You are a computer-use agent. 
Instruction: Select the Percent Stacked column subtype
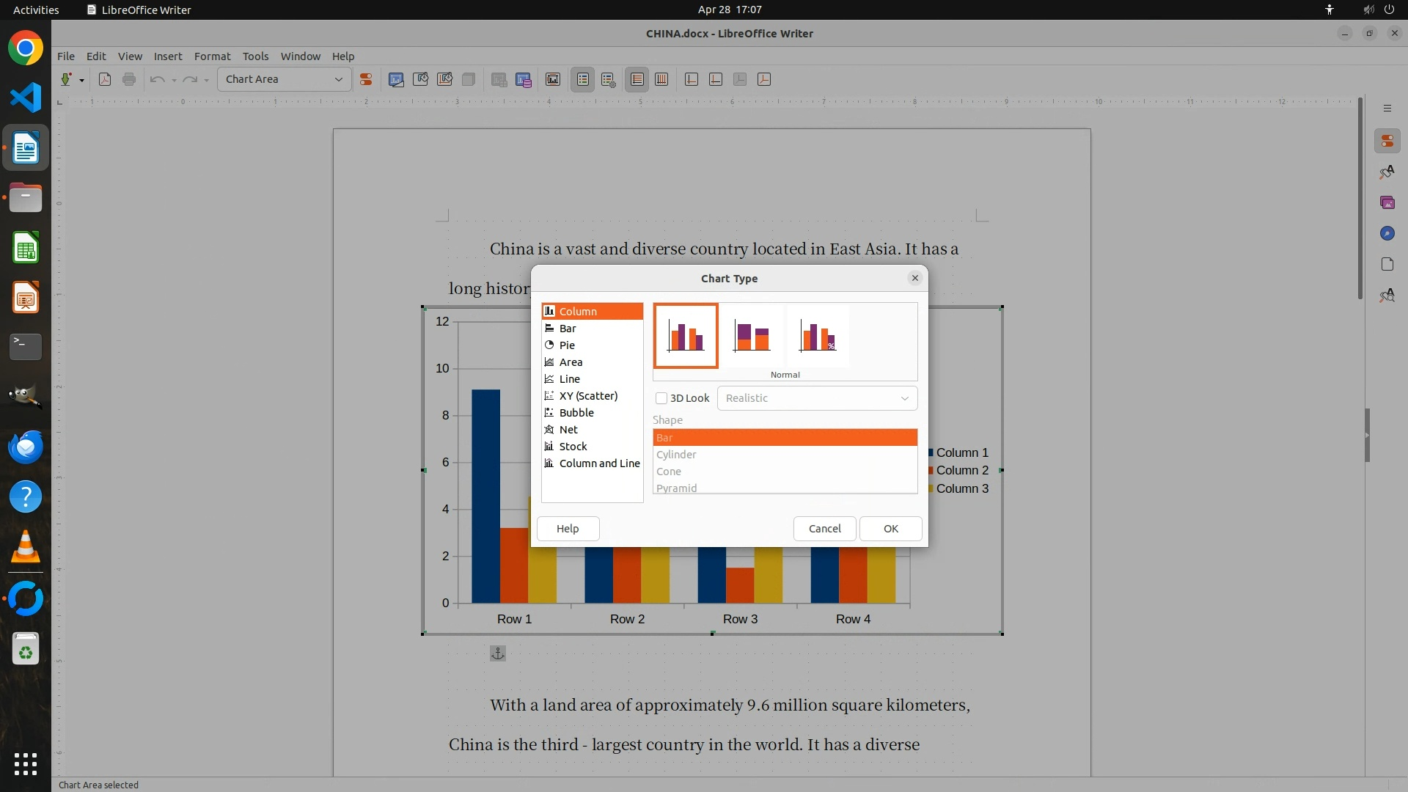click(x=818, y=337)
